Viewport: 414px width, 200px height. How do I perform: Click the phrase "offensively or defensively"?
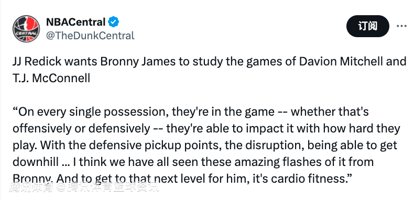click(81, 129)
